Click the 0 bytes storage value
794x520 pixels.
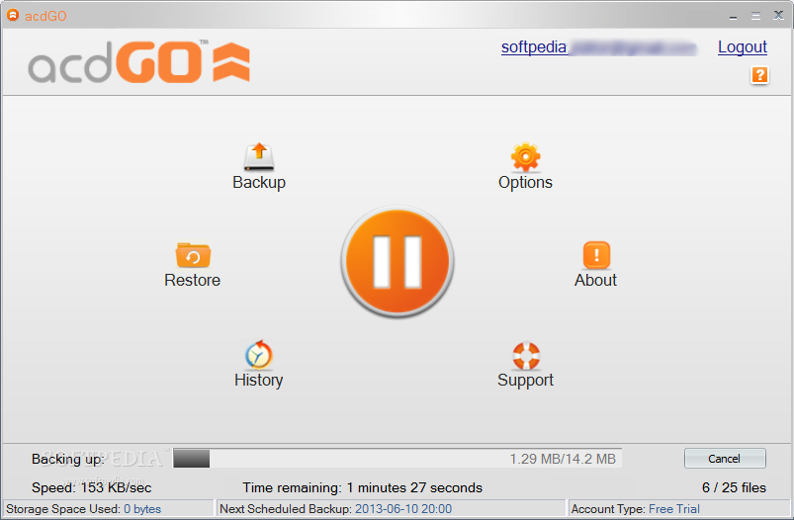142,509
